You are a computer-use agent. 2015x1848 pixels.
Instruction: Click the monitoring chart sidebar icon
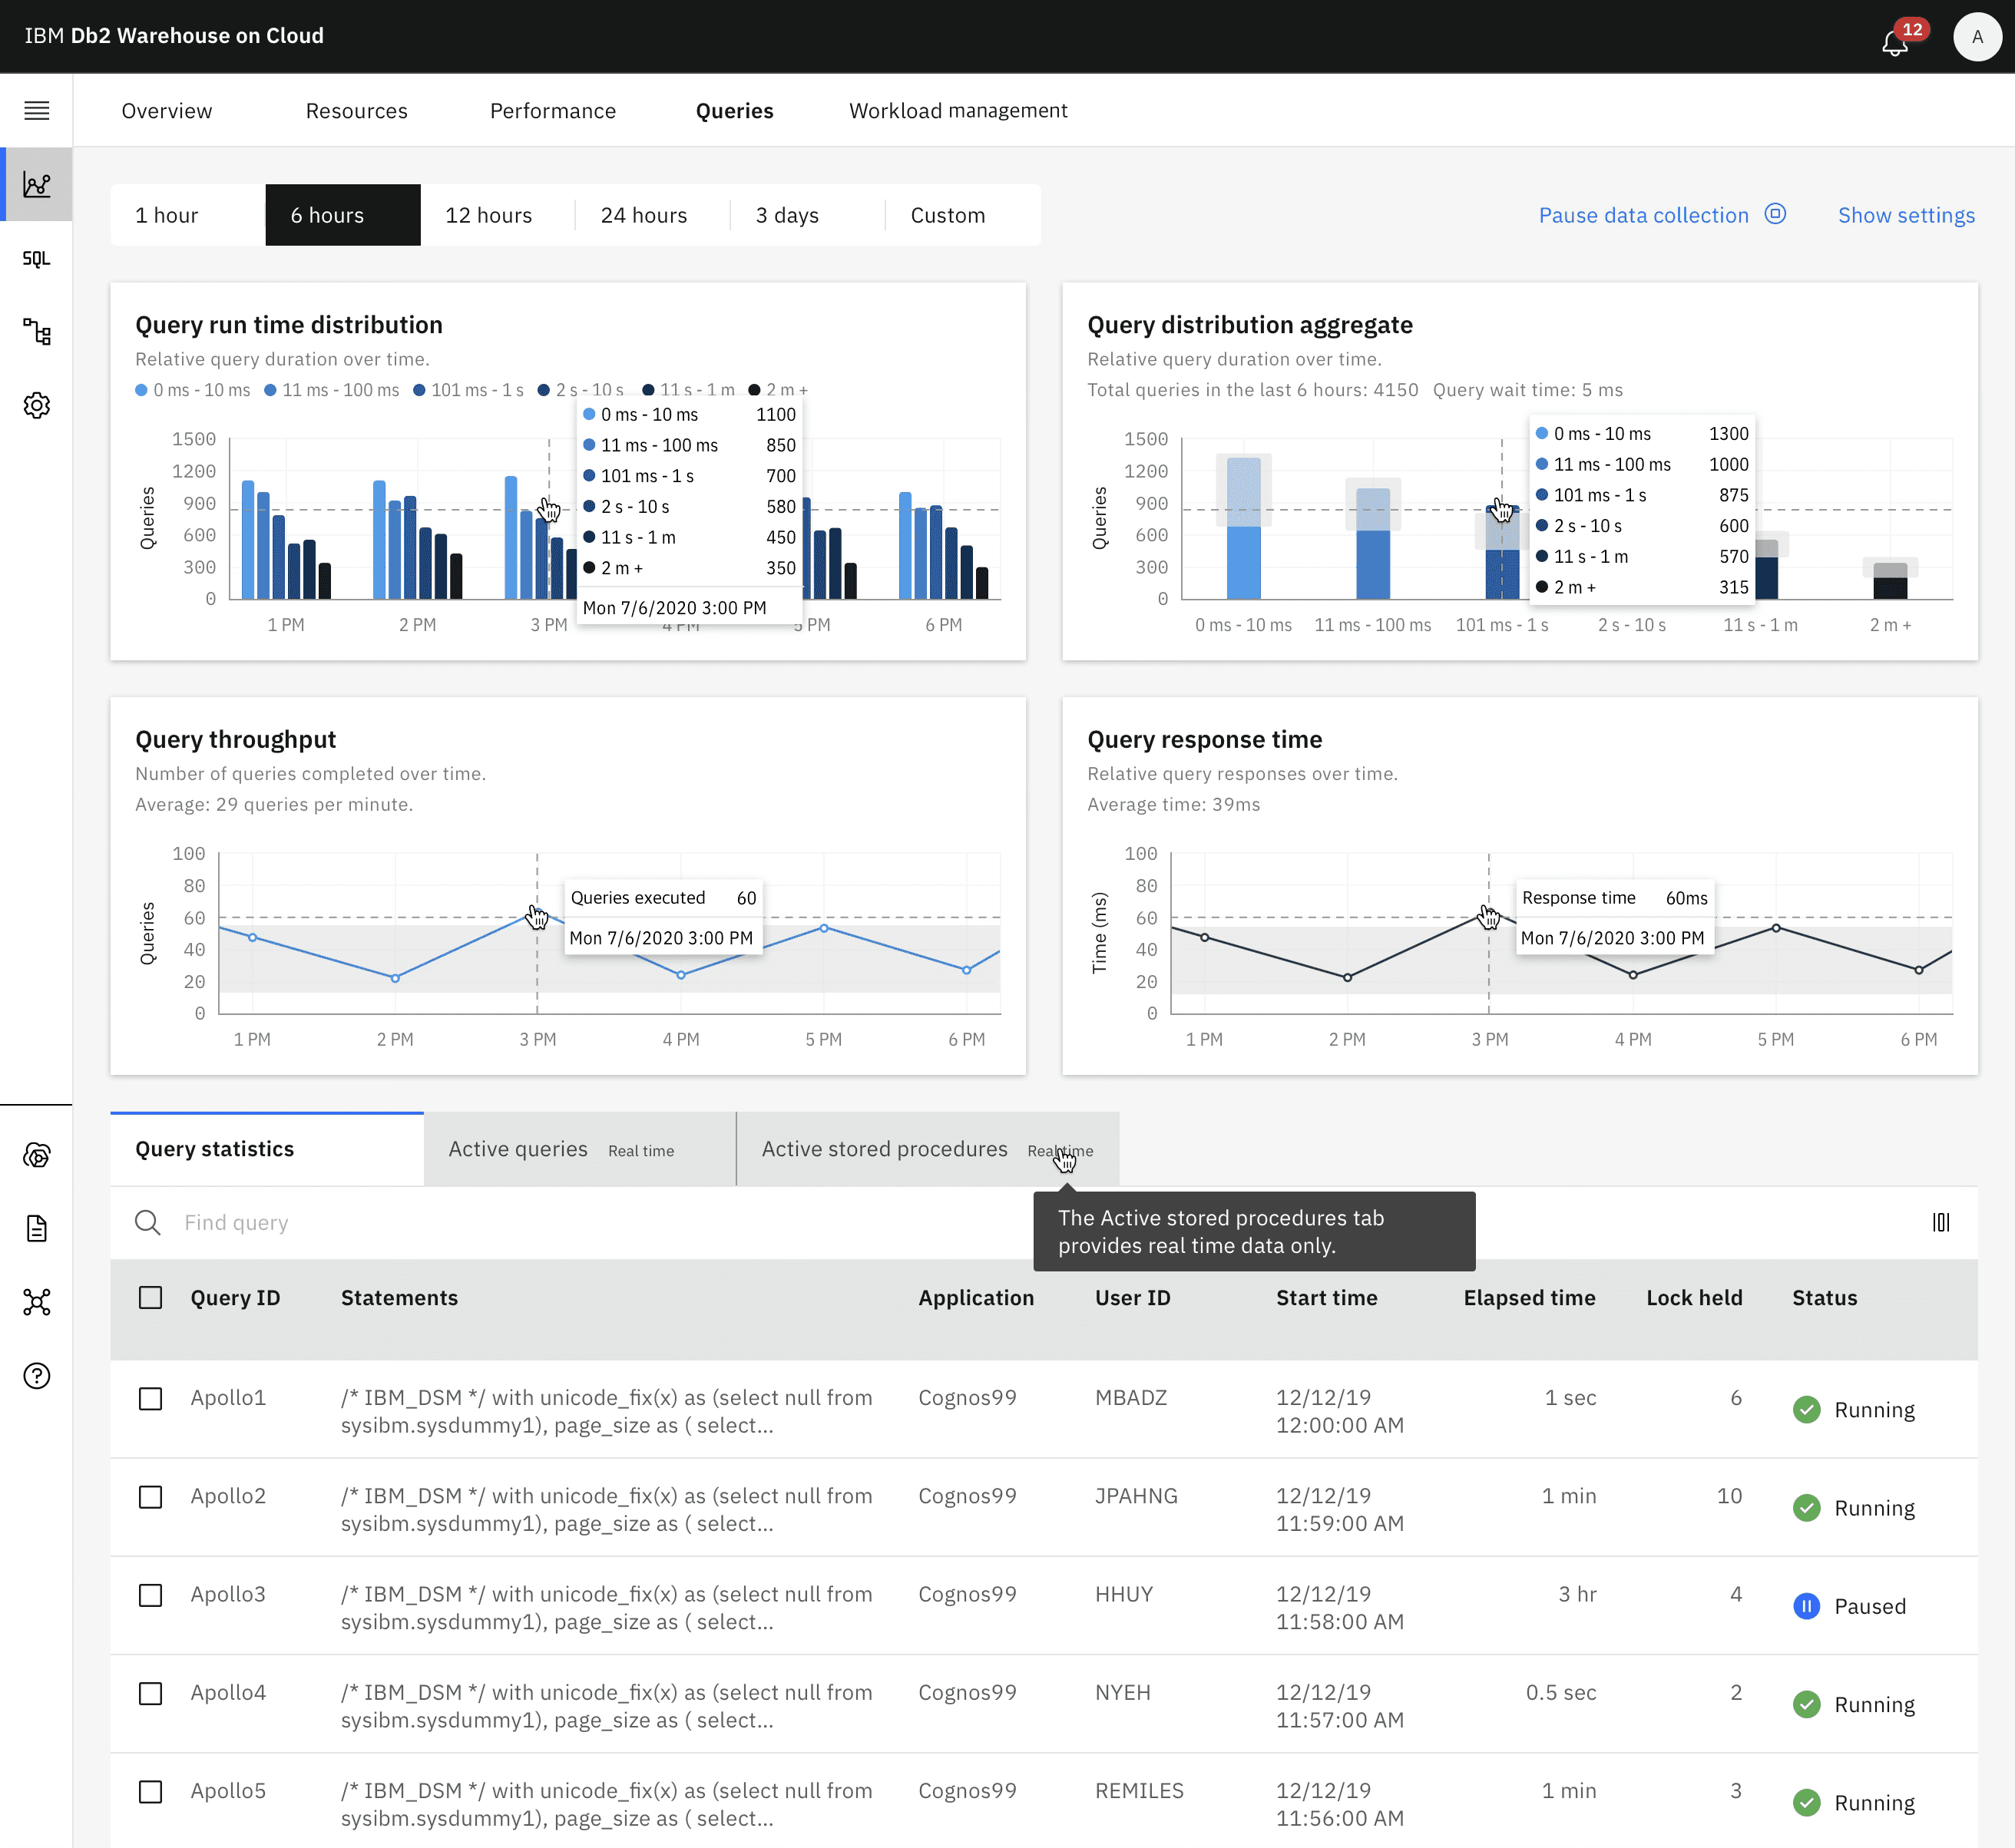(37, 185)
